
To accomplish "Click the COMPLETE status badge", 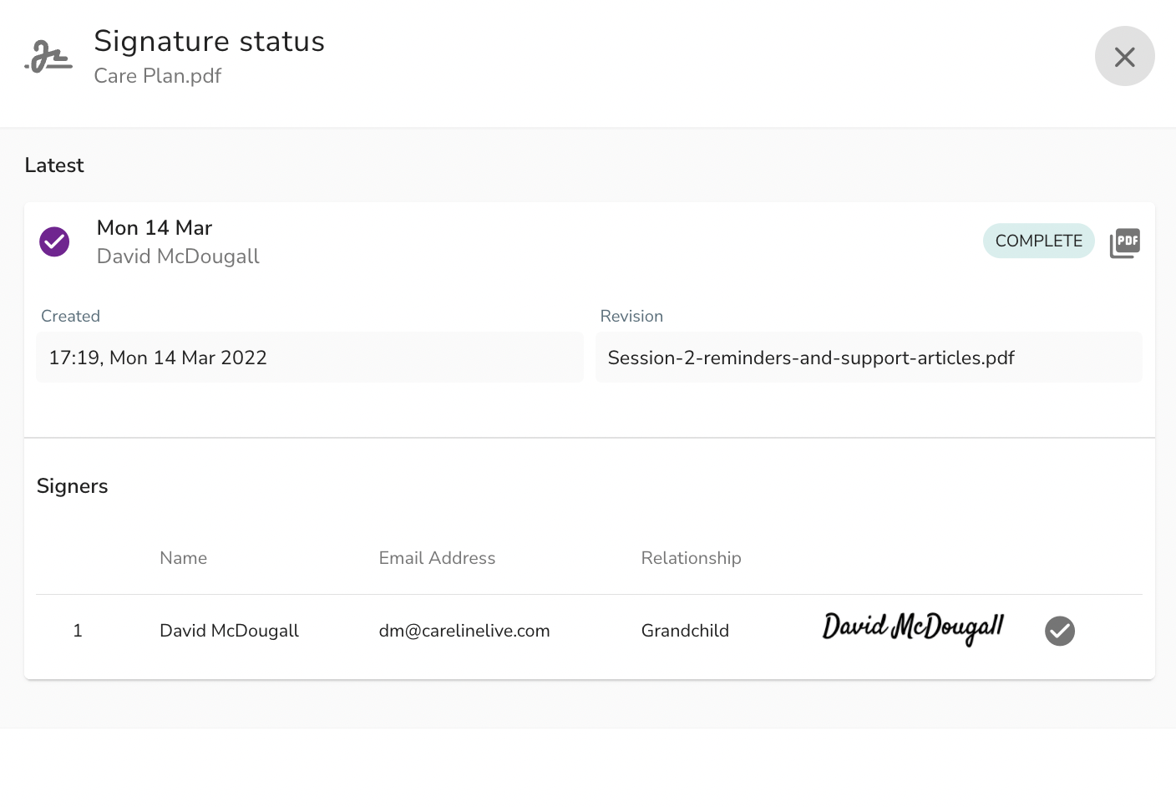I will tap(1038, 241).
